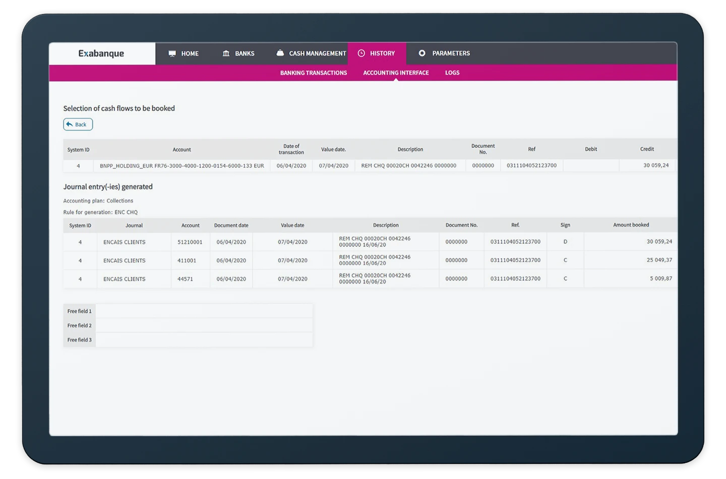Click the Exabanque logo
The image size is (726, 479).
(101, 53)
